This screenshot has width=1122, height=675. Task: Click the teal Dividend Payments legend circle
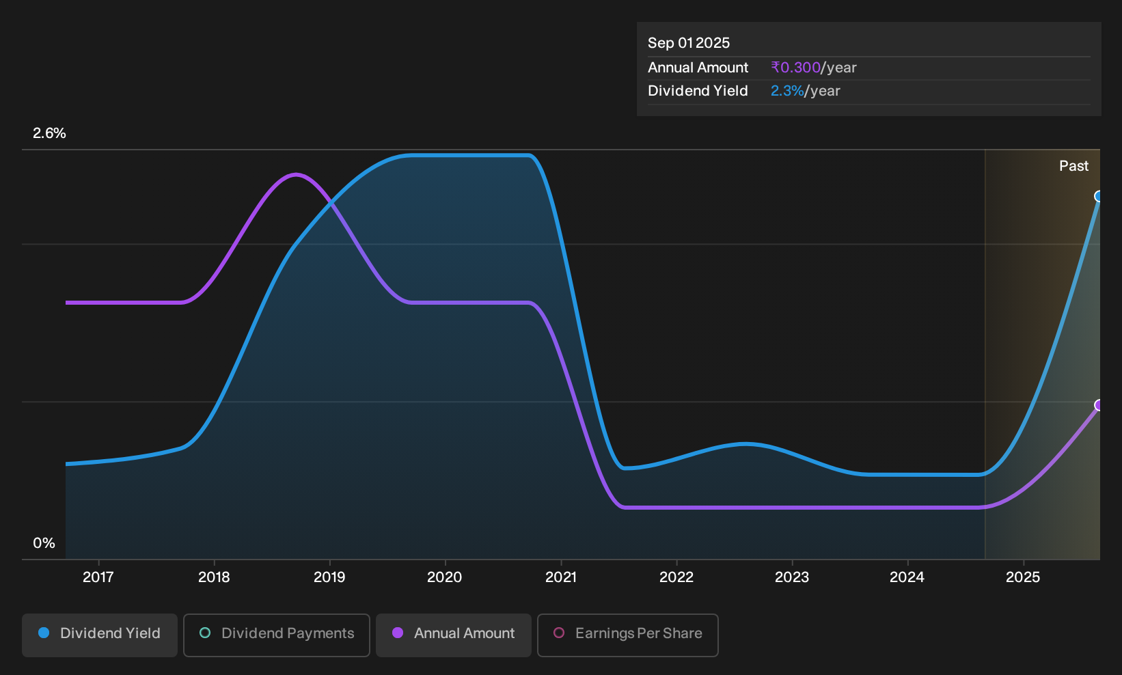pyautogui.click(x=205, y=633)
